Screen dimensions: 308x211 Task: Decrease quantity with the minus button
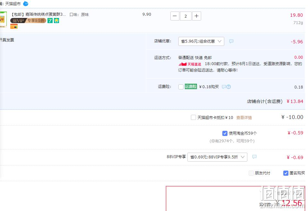[x=175, y=16]
